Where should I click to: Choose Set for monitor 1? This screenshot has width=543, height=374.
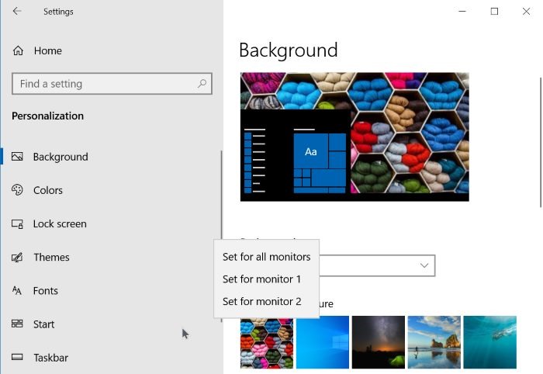[261, 279]
